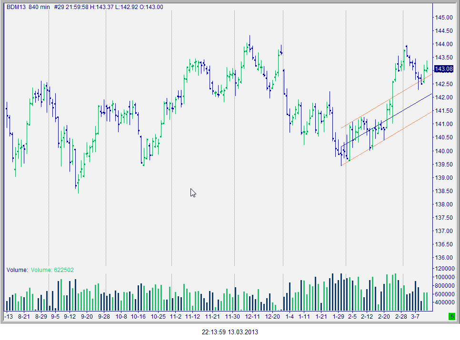
Task: Click the Volume: 622502 readout
Action: click(52, 270)
